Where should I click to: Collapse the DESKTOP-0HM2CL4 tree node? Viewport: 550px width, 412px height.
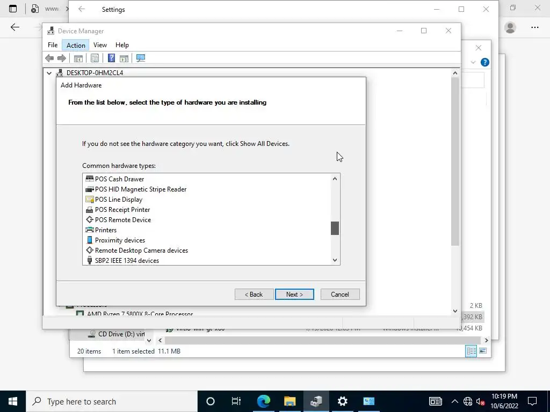[x=49, y=73]
